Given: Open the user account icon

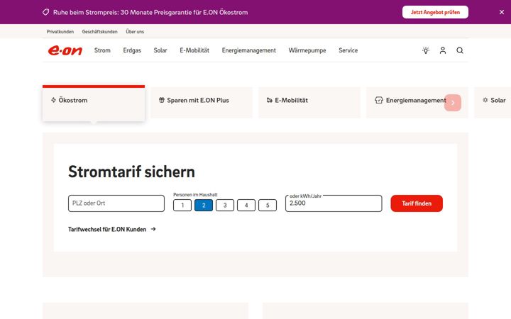Looking at the screenshot, I should click(x=443, y=50).
